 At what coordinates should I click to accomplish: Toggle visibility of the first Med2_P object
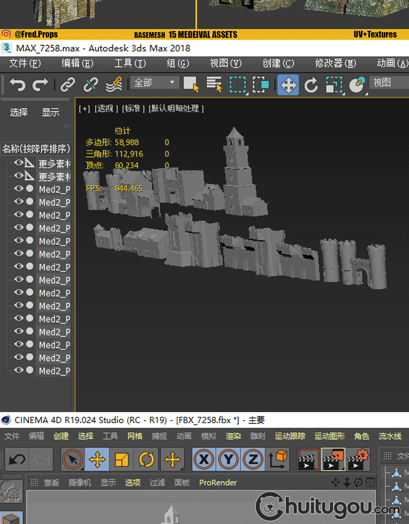pyautogui.click(x=19, y=189)
